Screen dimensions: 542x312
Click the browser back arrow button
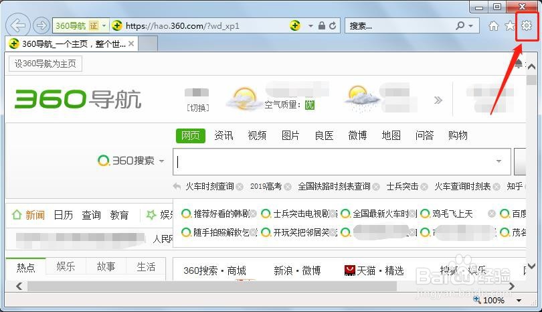click(17, 25)
